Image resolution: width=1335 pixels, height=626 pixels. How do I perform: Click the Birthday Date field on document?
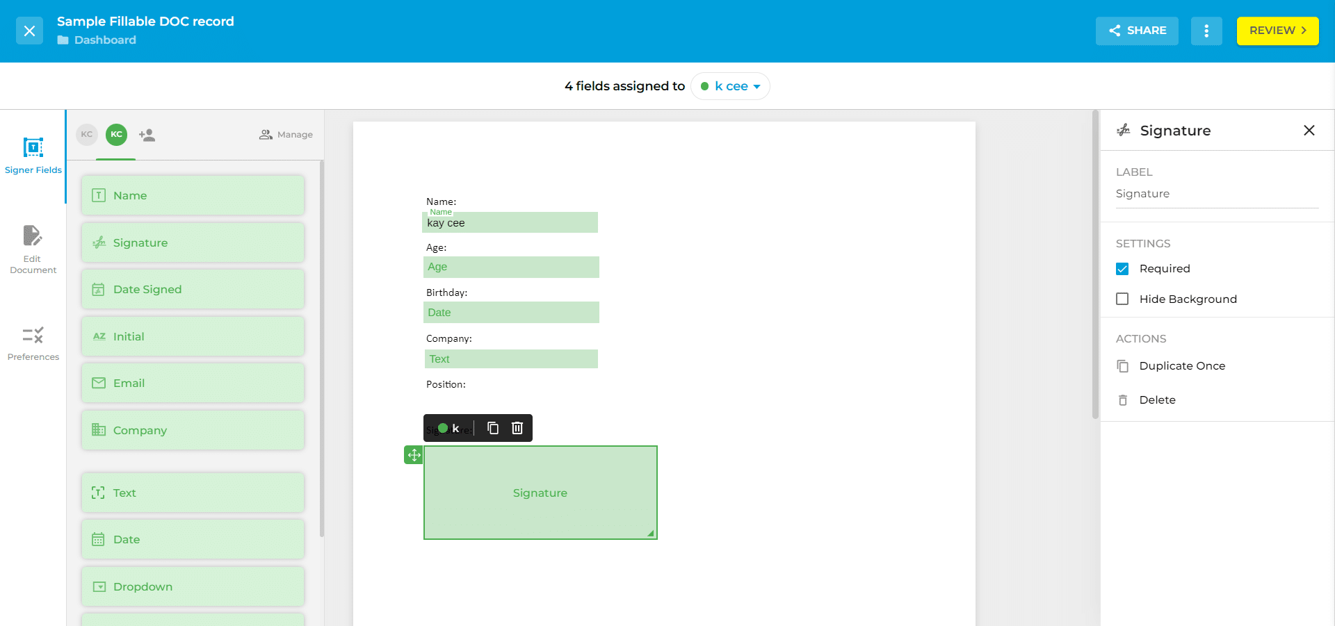(511, 313)
